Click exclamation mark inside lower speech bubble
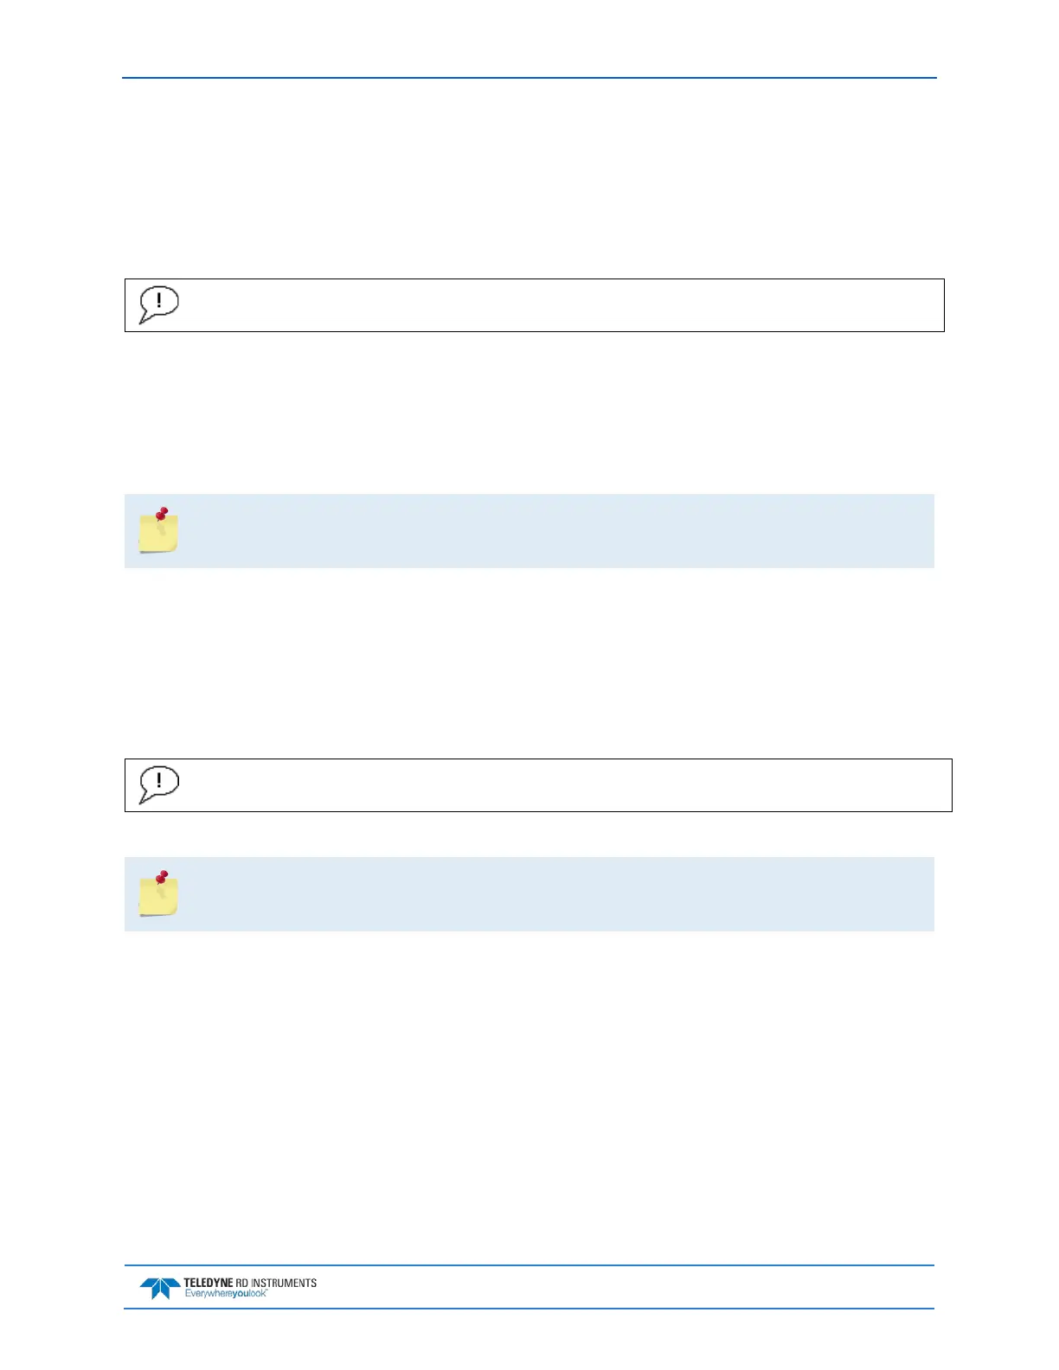The height and width of the screenshot is (1370, 1059). point(159,780)
